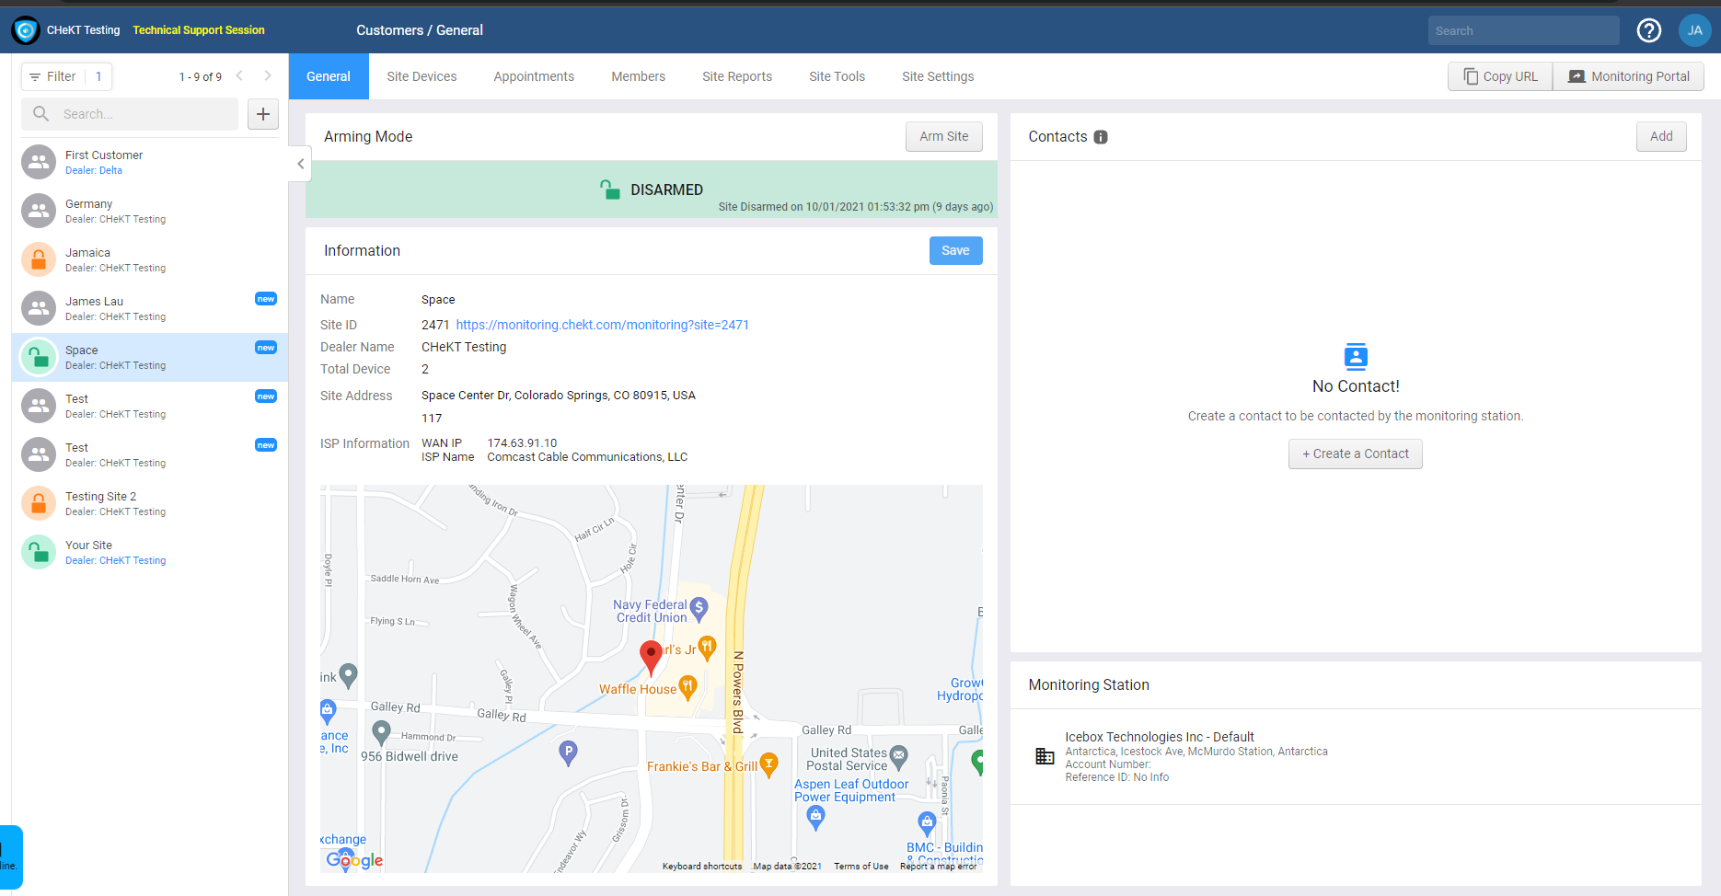Edit the site Name field Space
Image resolution: width=1721 pixels, height=896 pixels.
point(438,300)
